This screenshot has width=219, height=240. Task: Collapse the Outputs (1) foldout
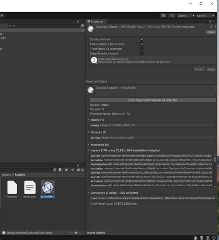[x=89, y=132]
